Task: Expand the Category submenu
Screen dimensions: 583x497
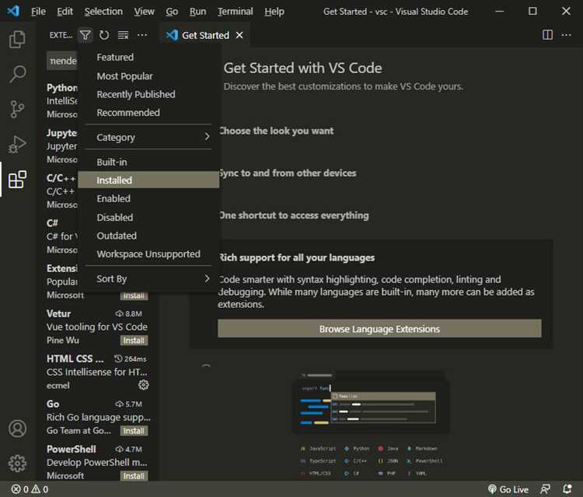Action: click(x=148, y=138)
